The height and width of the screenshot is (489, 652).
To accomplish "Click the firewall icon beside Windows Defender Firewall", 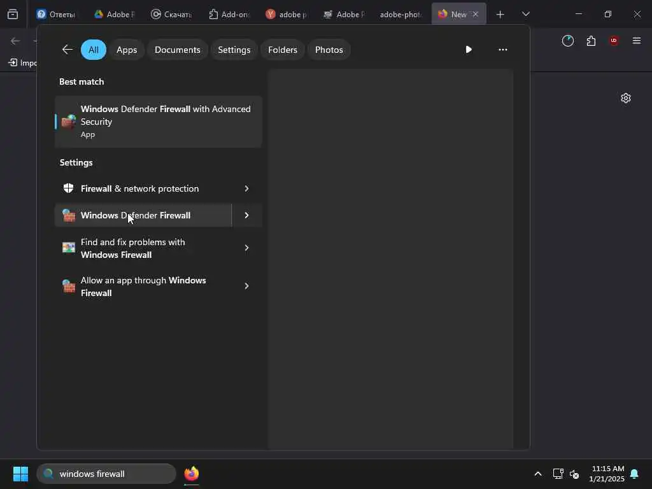I will tap(69, 215).
